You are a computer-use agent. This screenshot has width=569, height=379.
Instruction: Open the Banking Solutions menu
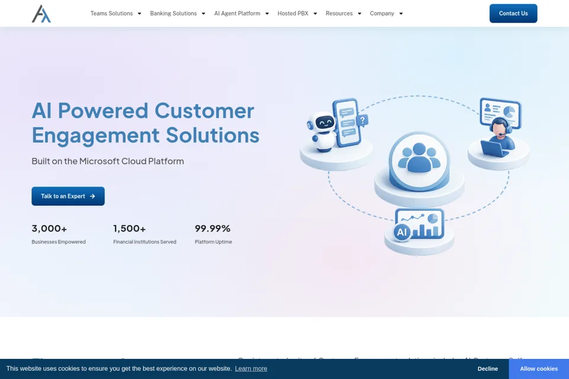coord(174,14)
